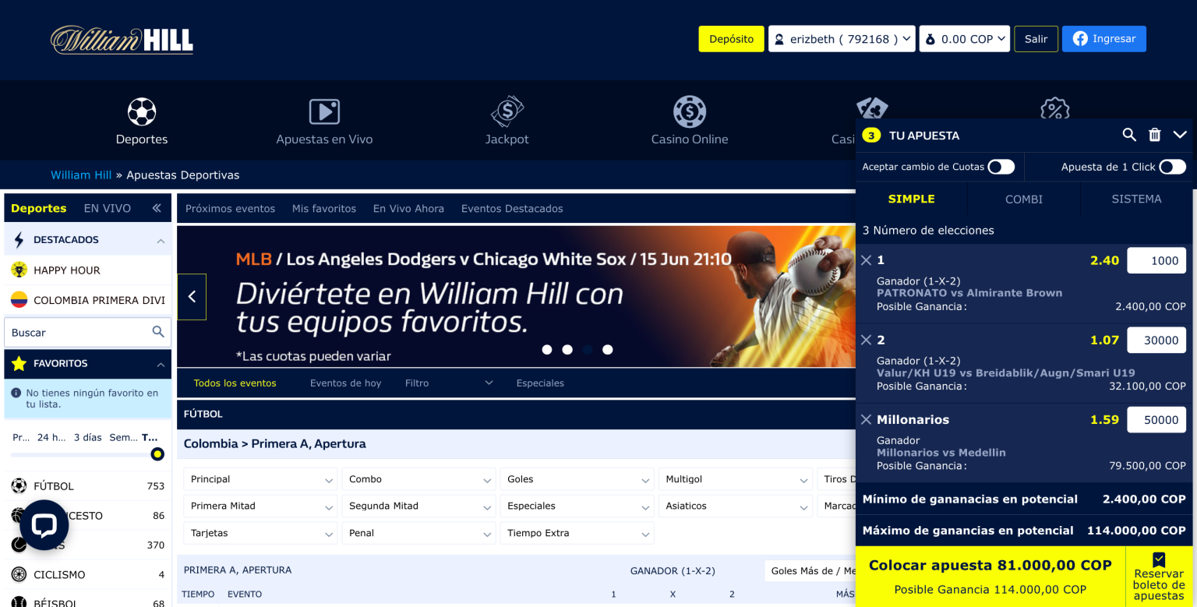
Task: Select the first banner carousel dot
Action: pyautogui.click(x=547, y=350)
